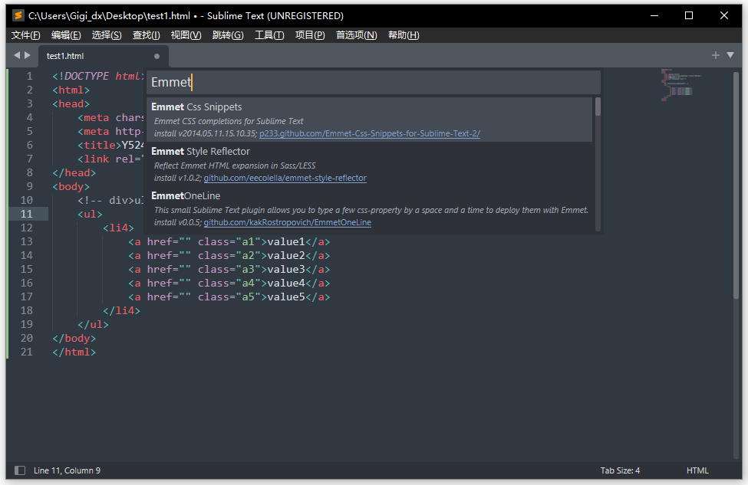Select Emmet Style Reflector package entry

(370, 165)
